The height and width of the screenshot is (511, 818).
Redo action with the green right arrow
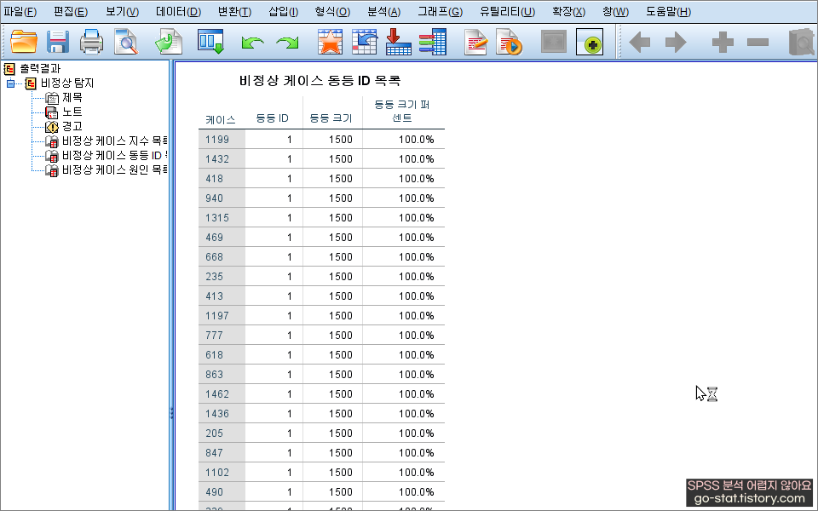pos(287,43)
